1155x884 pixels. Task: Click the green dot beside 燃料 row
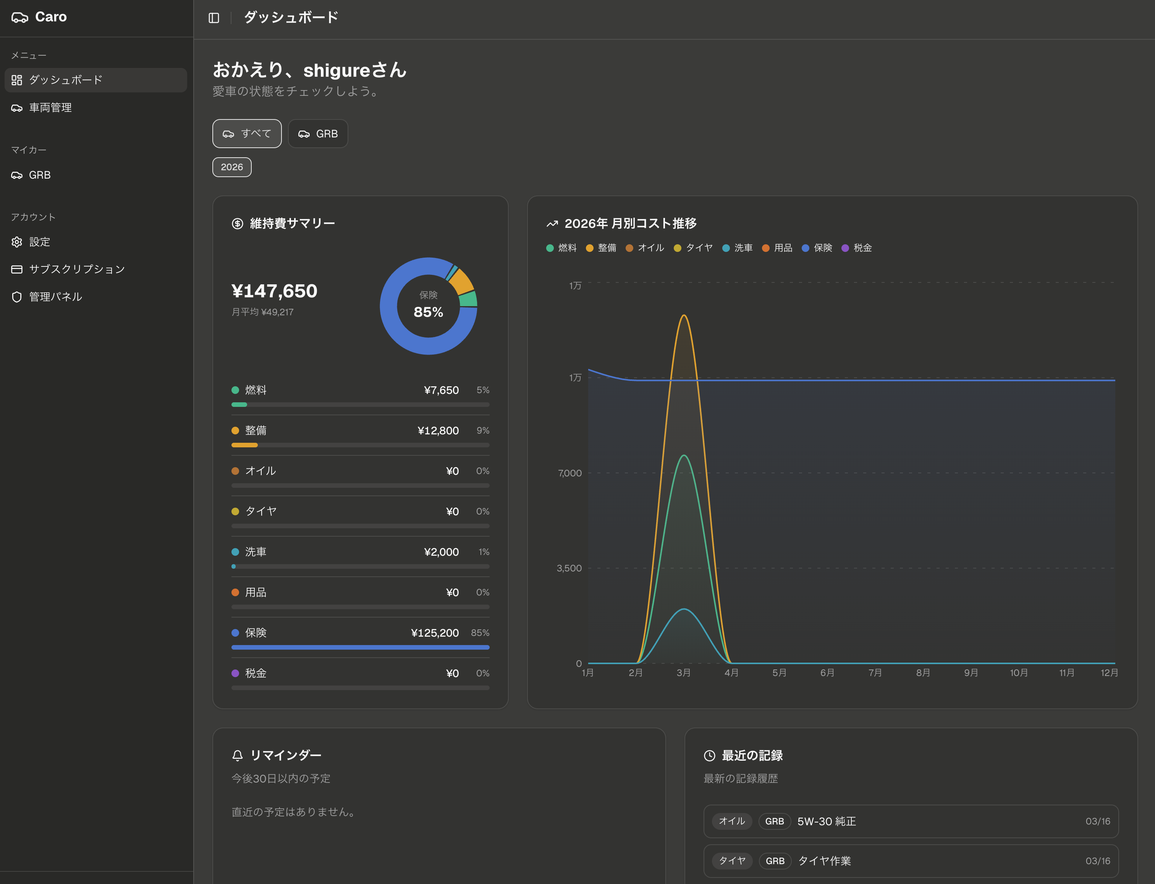point(235,390)
